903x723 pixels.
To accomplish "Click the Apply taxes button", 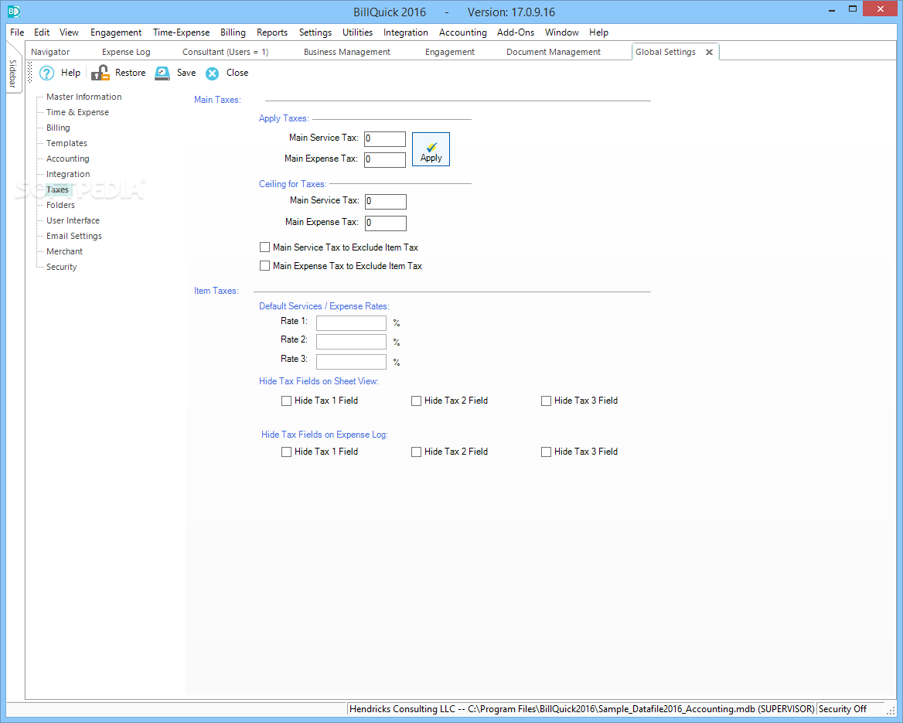I will 431,149.
